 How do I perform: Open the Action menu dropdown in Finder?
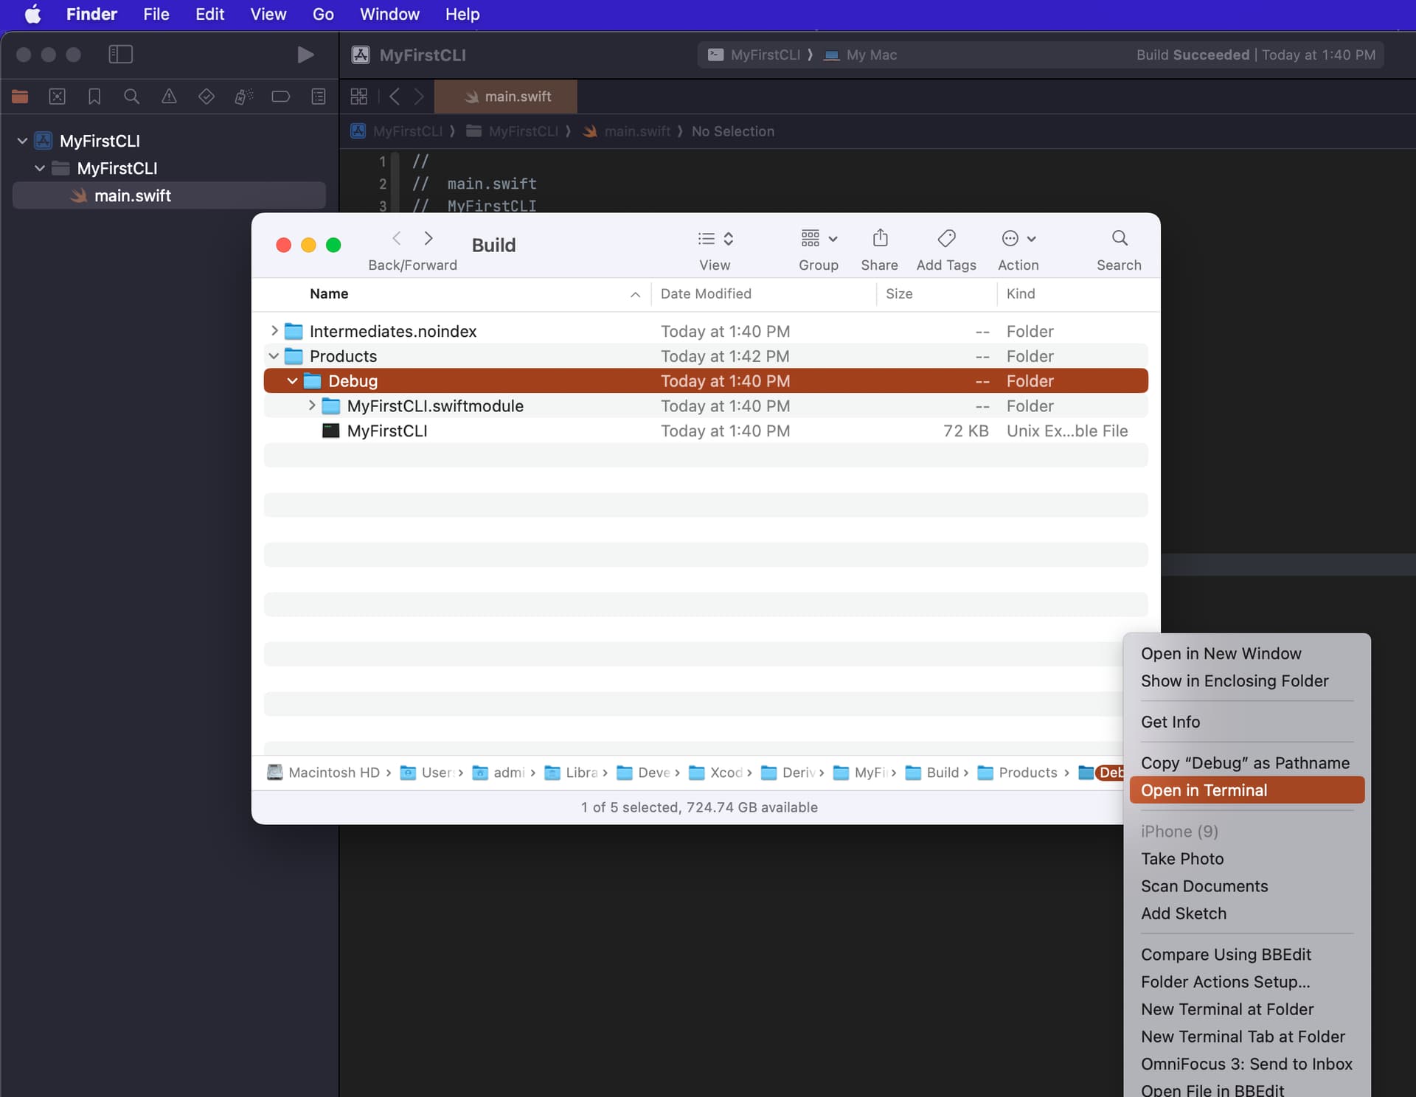(x=1018, y=238)
